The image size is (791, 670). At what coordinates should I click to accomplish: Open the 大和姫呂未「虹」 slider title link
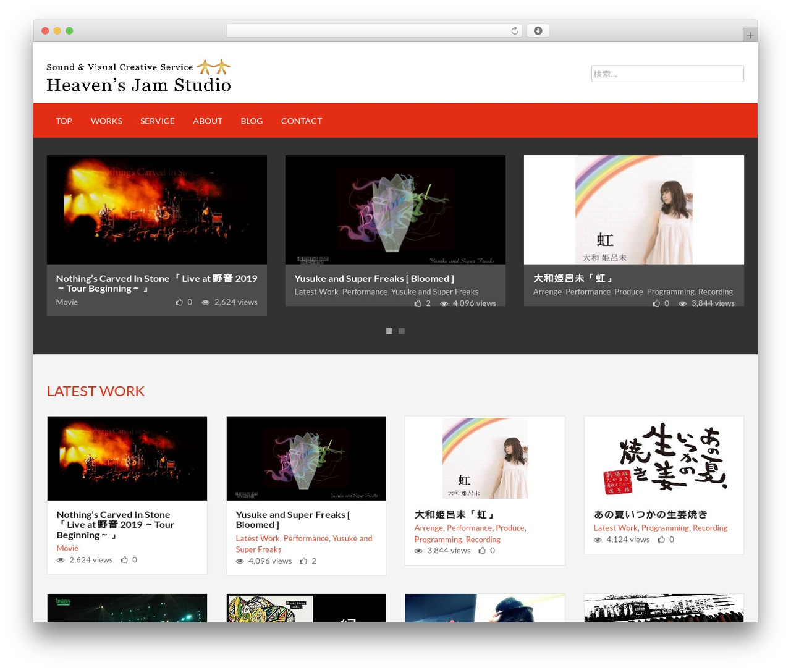coord(573,279)
